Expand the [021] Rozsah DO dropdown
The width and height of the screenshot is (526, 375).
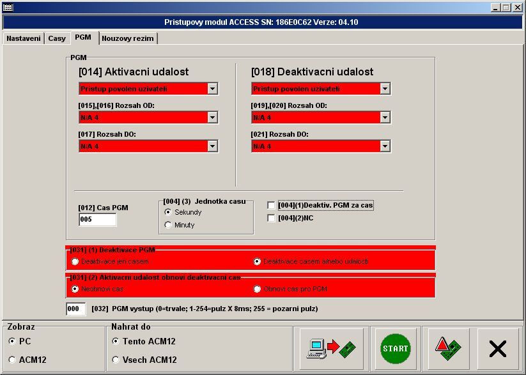tap(385, 146)
